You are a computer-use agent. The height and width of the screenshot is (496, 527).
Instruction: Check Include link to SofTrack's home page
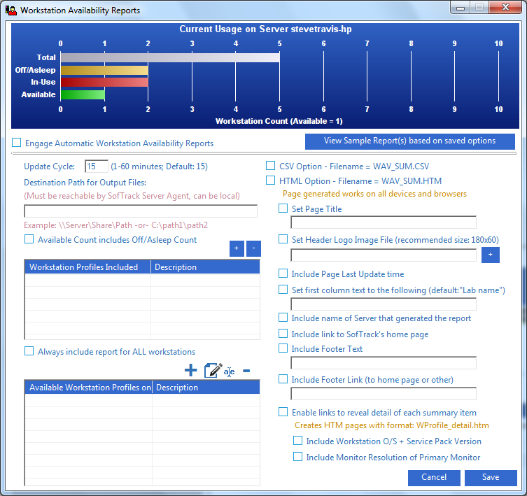tap(283, 334)
